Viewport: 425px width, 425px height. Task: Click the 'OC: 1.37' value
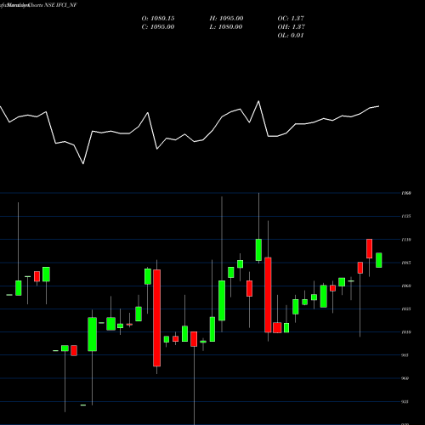291,19
